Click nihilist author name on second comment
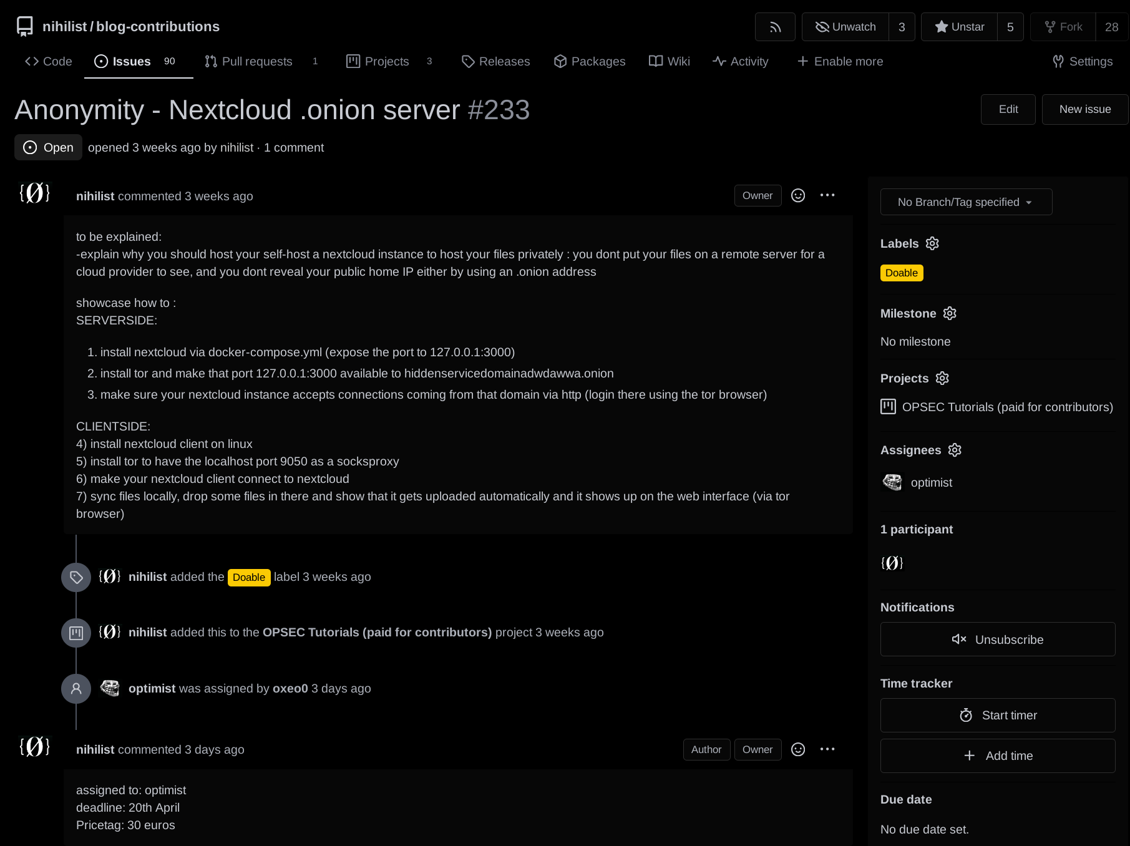 click(95, 749)
